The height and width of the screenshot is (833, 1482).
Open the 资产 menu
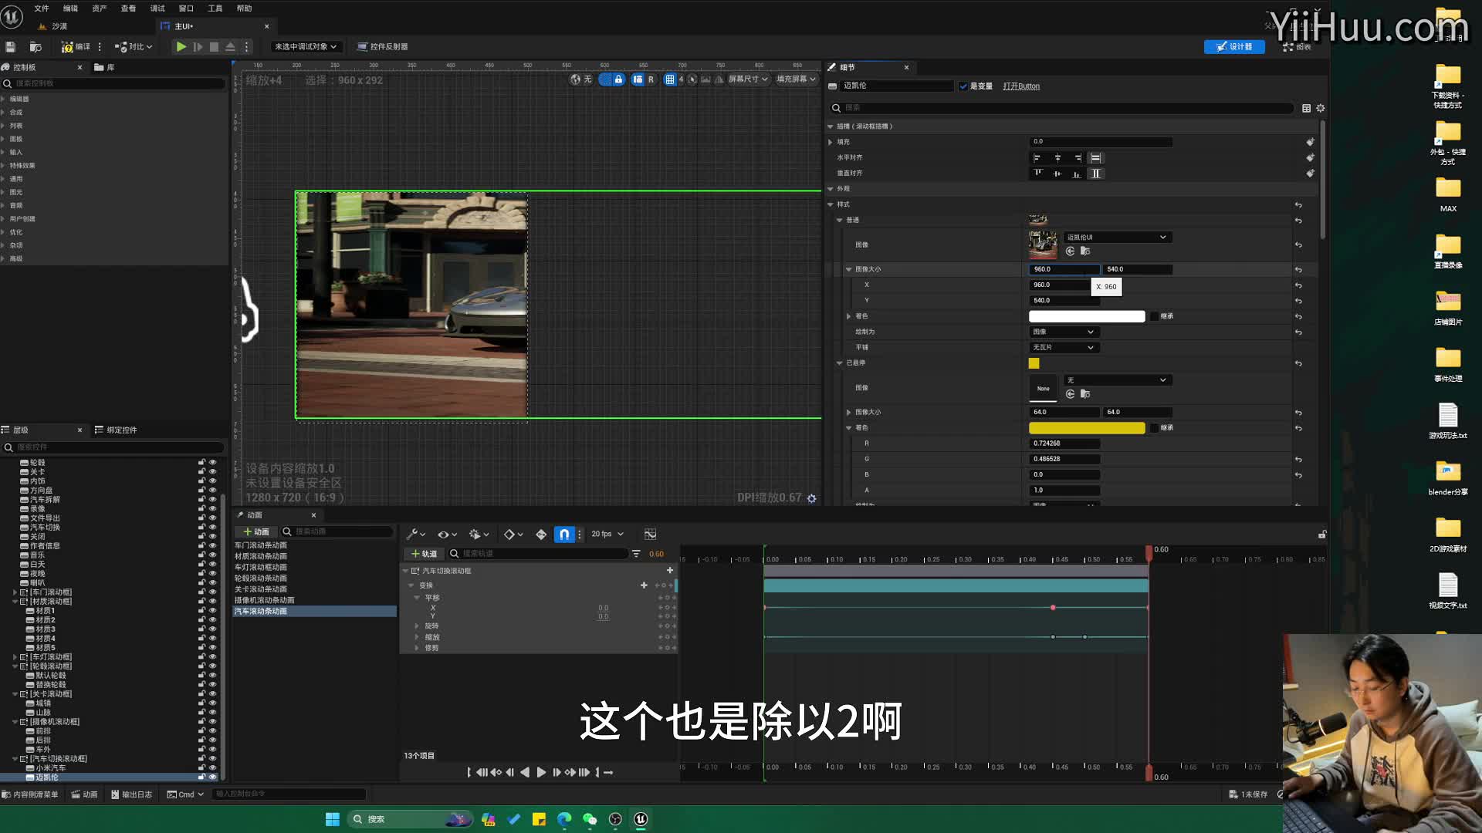pyautogui.click(x=100, y=8)
